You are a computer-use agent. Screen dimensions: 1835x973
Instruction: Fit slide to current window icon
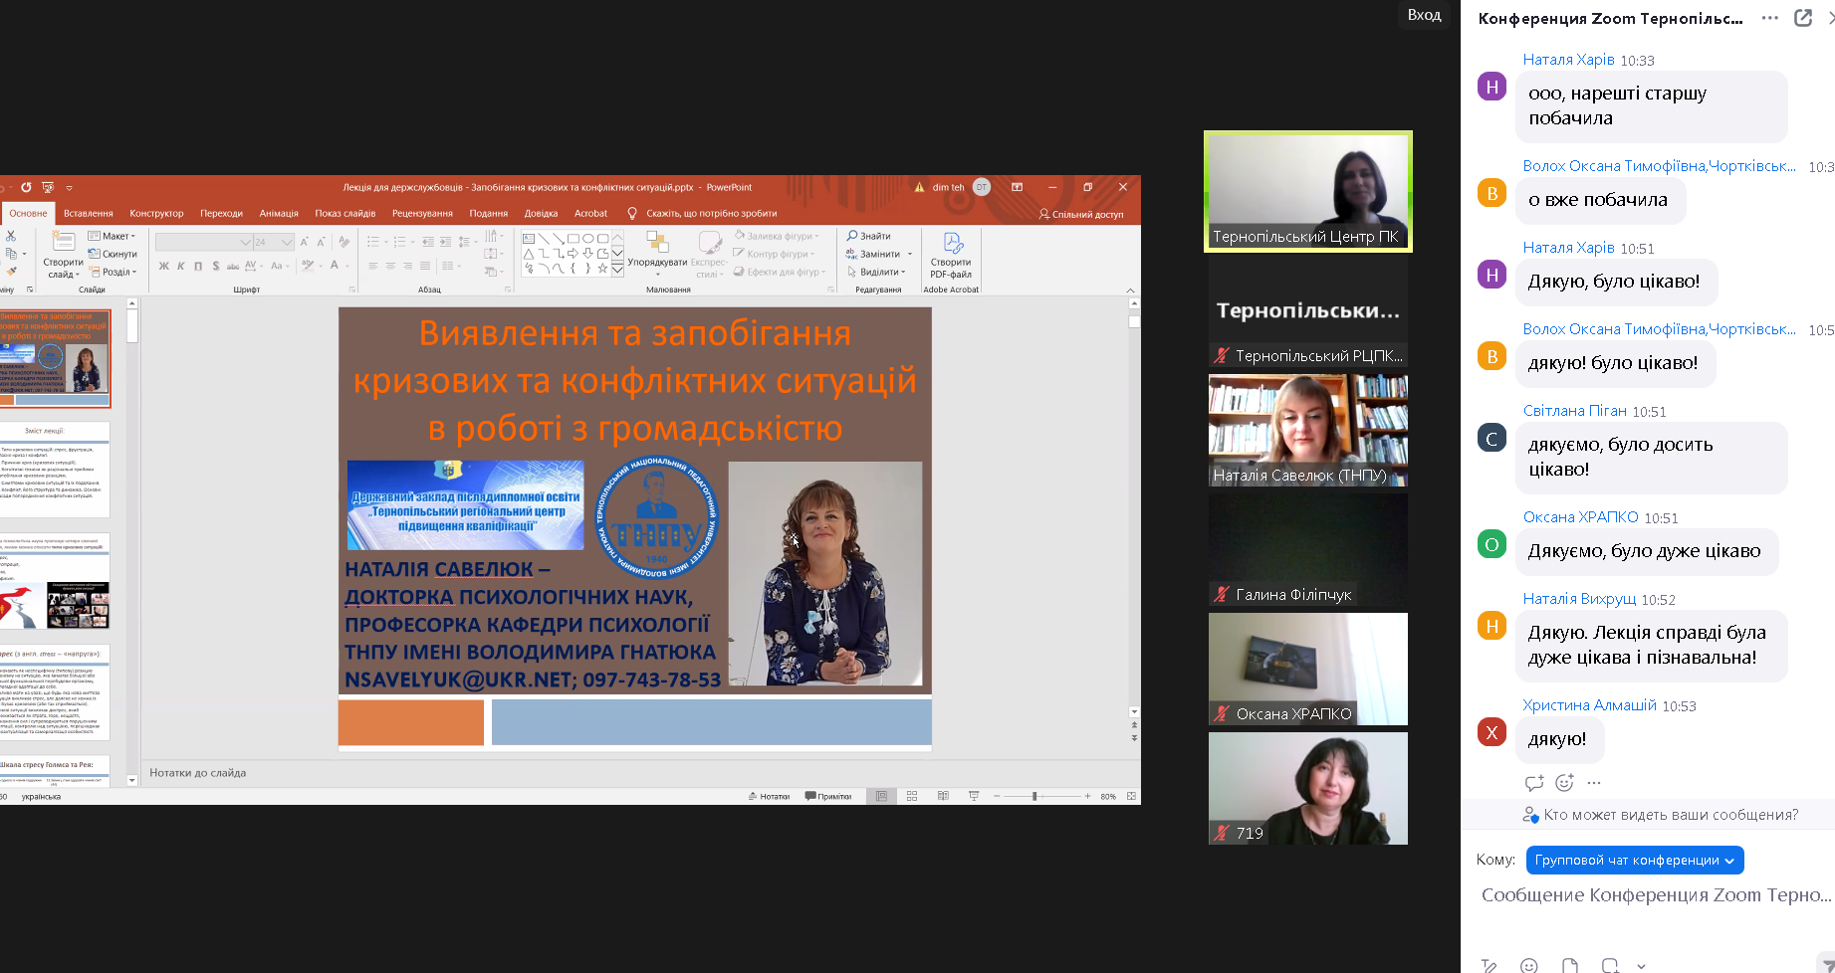click(1131, 796)
